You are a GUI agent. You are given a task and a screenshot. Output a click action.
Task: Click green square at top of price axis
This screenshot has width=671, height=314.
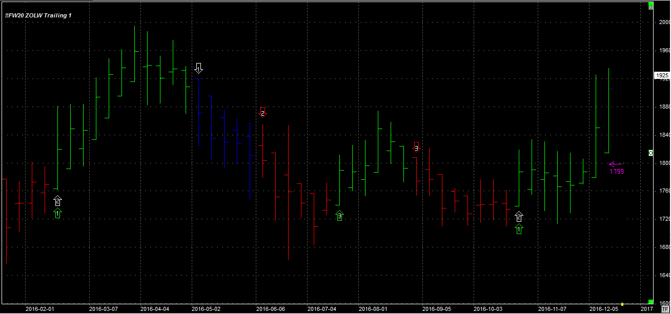[x=650, y=4]
